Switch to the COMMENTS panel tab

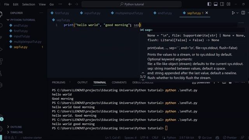pyautogui.click(x=119, y=82)
